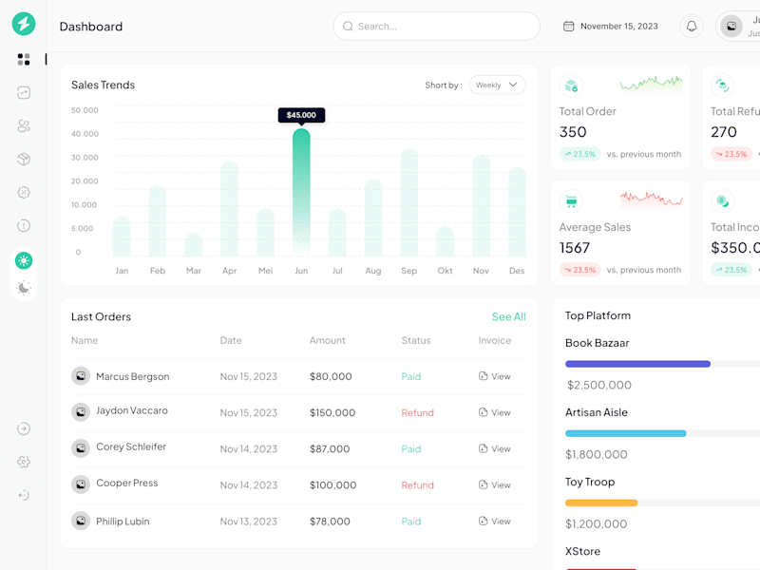The image size is (760, 570).
Task: Click the Paid status for Phillip Lubin
Action: pos(411,522)
